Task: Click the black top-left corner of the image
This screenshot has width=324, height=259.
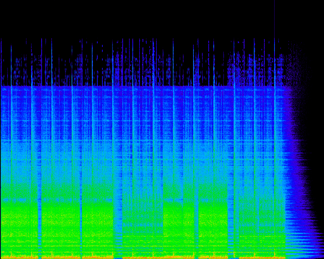Action: 5,5
